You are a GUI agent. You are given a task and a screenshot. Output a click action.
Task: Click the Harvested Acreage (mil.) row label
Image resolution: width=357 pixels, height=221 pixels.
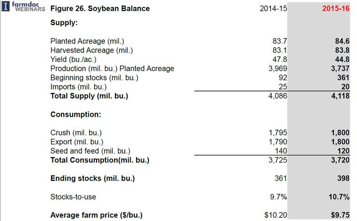92,50
